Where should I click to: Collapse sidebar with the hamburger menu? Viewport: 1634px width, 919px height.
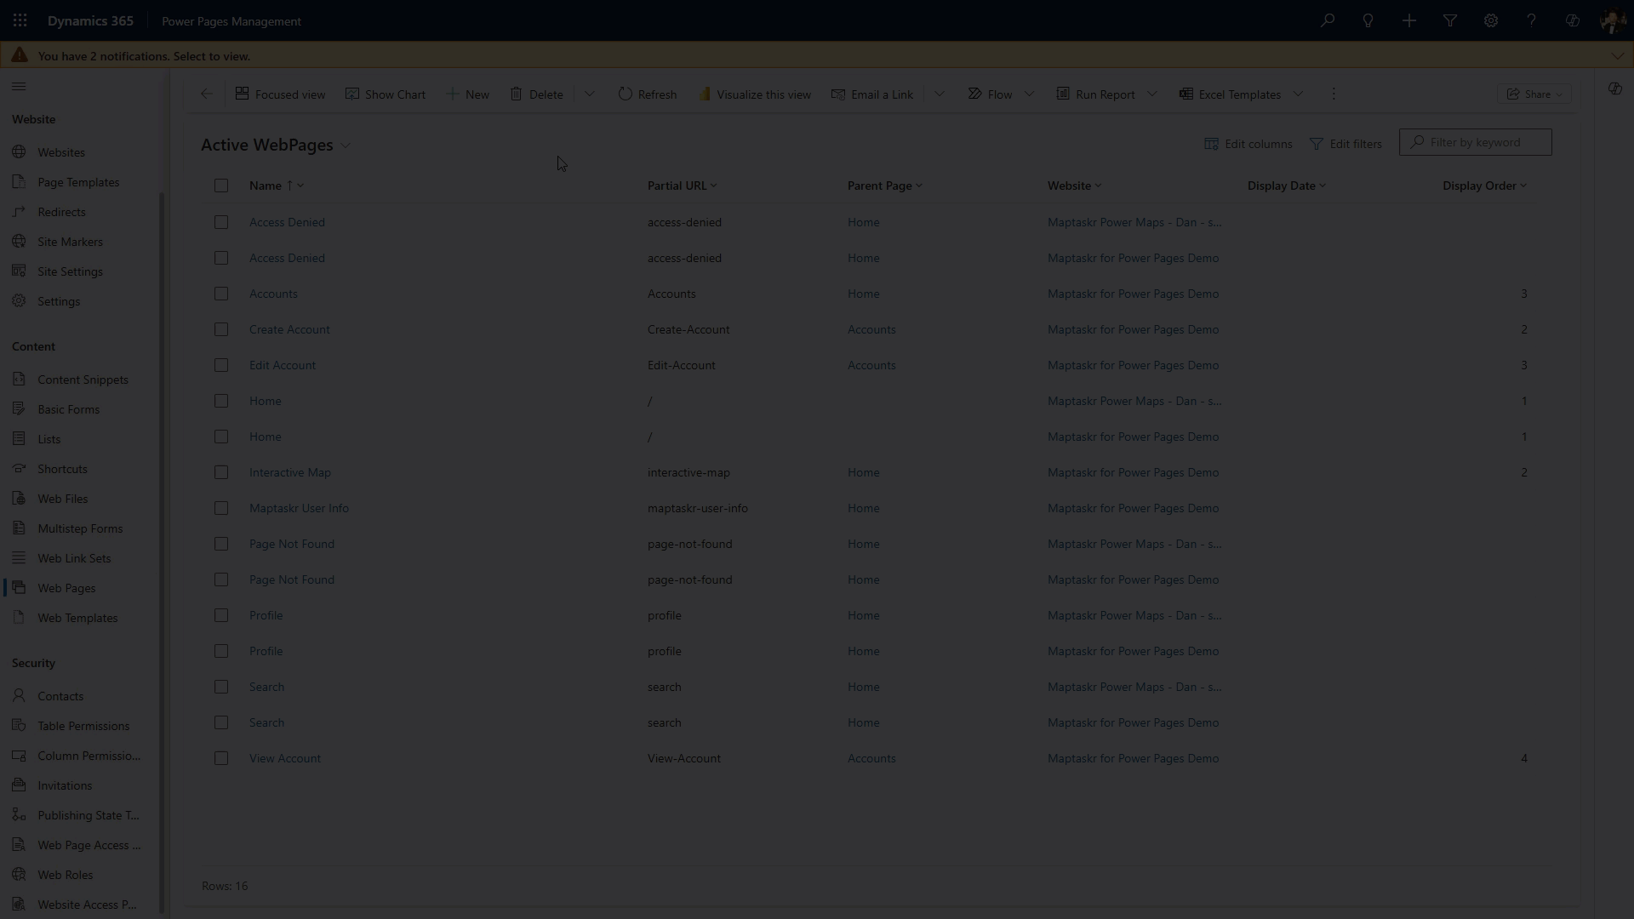(x=20, y=87)
